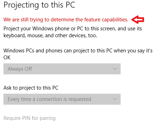The width and height of the screenshot is (163, 124).
Task: Click the 'OK' word below the project label
Action: coord(7,58)
